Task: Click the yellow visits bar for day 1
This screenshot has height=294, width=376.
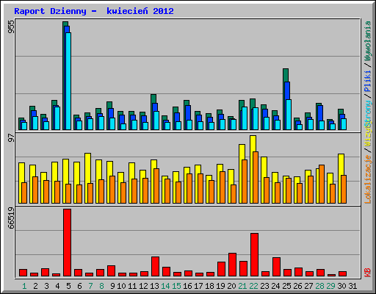Action: (21, 183)
